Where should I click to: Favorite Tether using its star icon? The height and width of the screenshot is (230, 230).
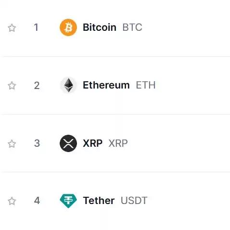coord(12,201)
